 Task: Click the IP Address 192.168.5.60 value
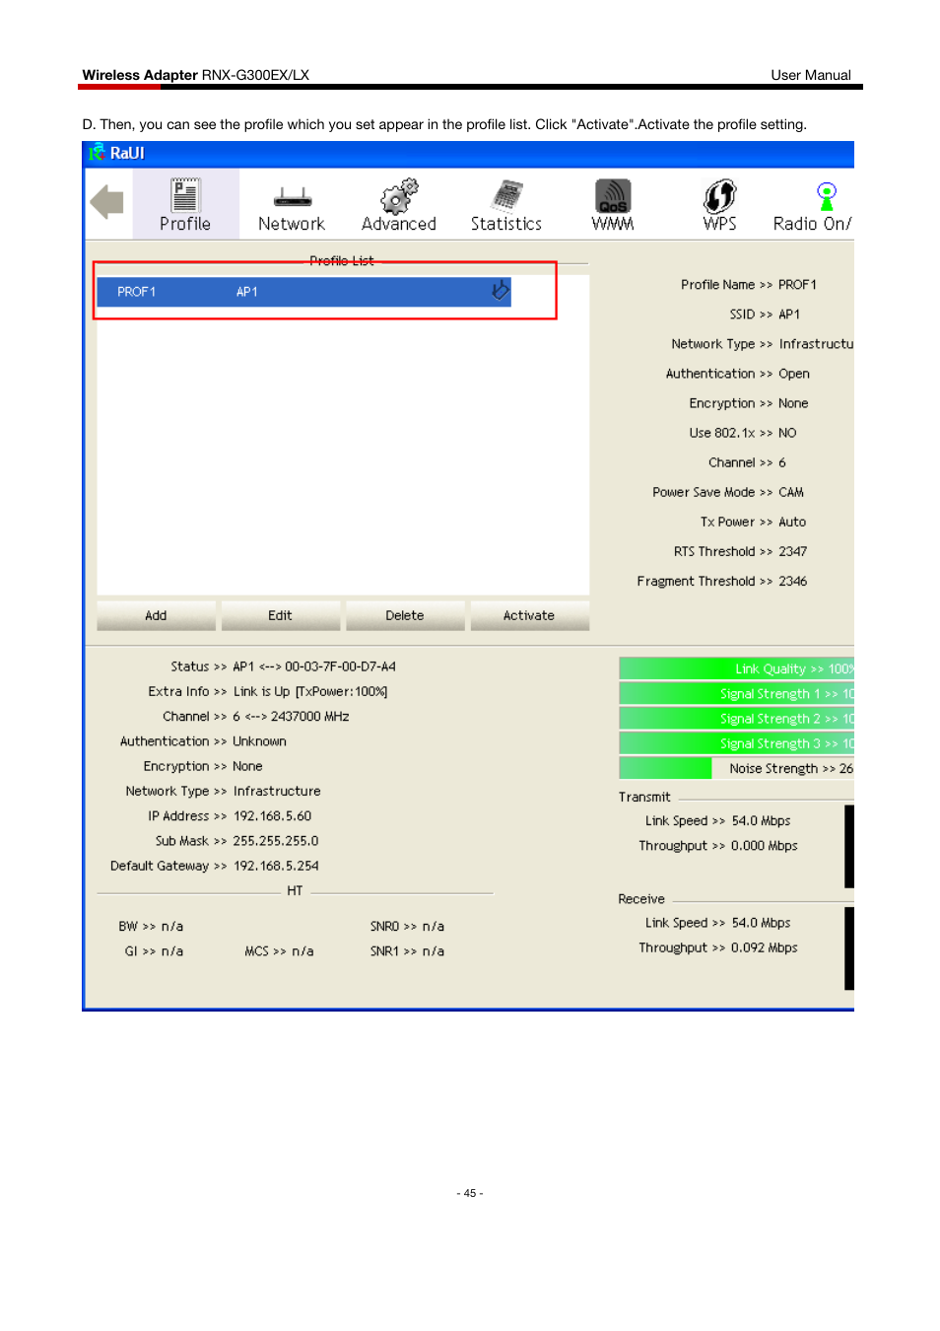coord(272,816)
